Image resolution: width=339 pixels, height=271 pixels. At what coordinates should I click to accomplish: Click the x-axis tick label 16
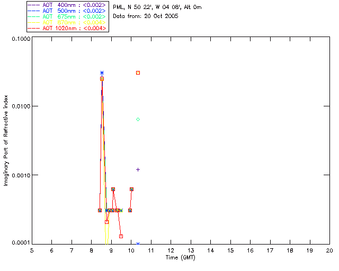pos(250,250)
